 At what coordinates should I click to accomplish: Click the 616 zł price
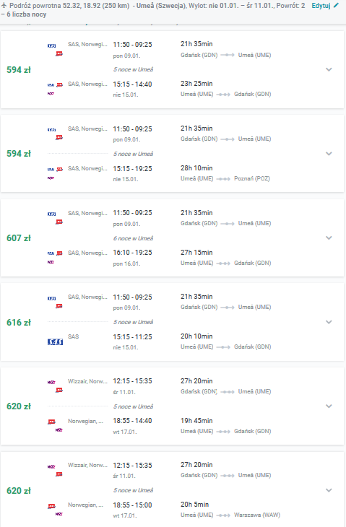19,322
